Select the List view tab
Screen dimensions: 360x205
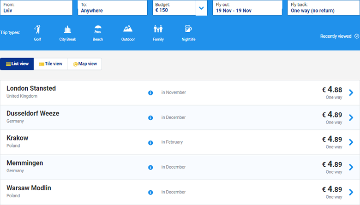click(18, 64)
